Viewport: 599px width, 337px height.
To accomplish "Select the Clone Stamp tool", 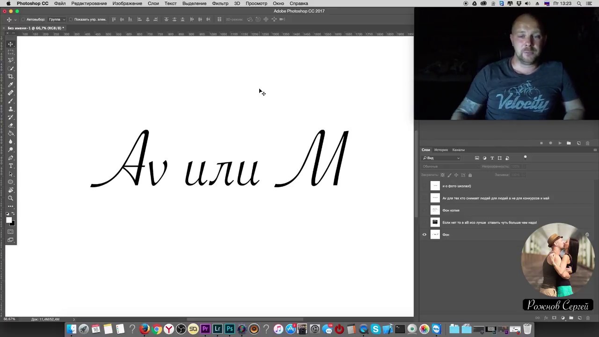I will click(10, 109).
